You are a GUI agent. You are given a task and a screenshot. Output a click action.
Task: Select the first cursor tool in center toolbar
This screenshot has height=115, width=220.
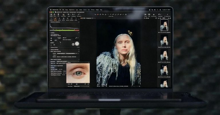[96, 15]
